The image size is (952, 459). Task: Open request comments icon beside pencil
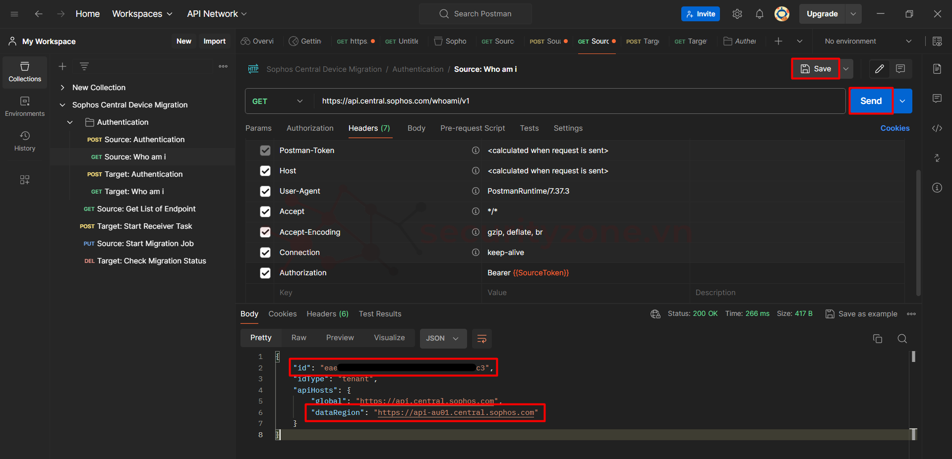point(900,69)
